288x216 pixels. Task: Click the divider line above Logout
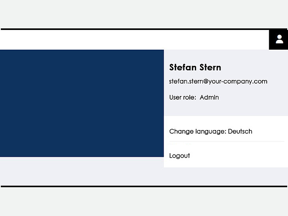(227, 142)
